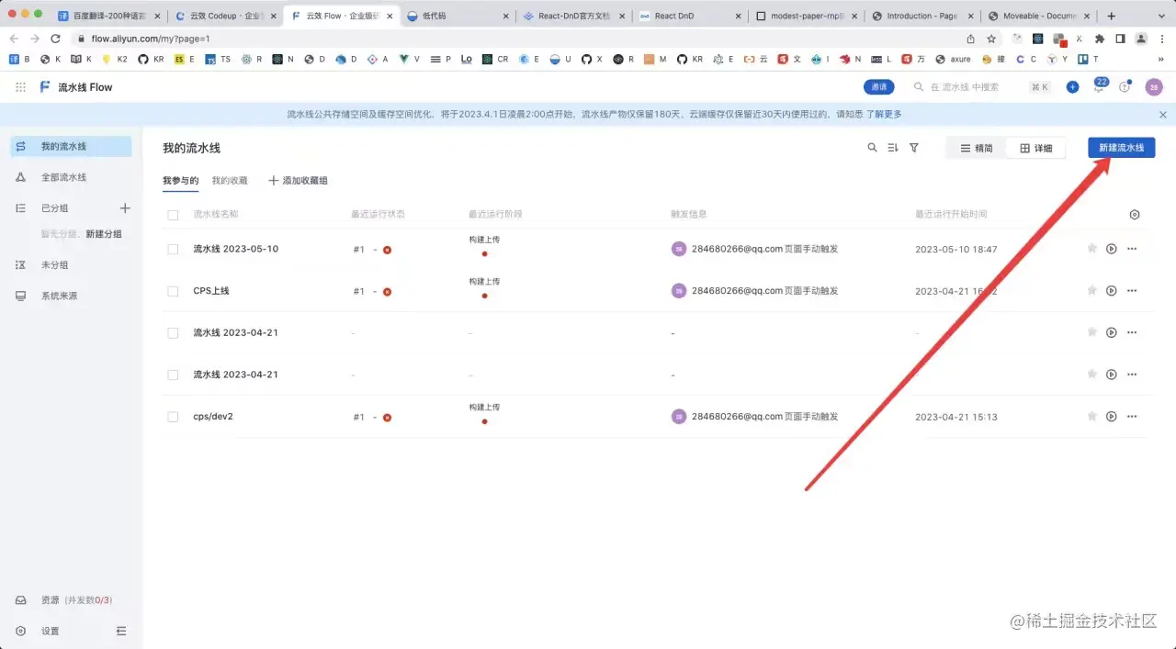Switch to React DnD browser tab
Image resolution: width=1176 pixels, height=649 pixels.
689,16
